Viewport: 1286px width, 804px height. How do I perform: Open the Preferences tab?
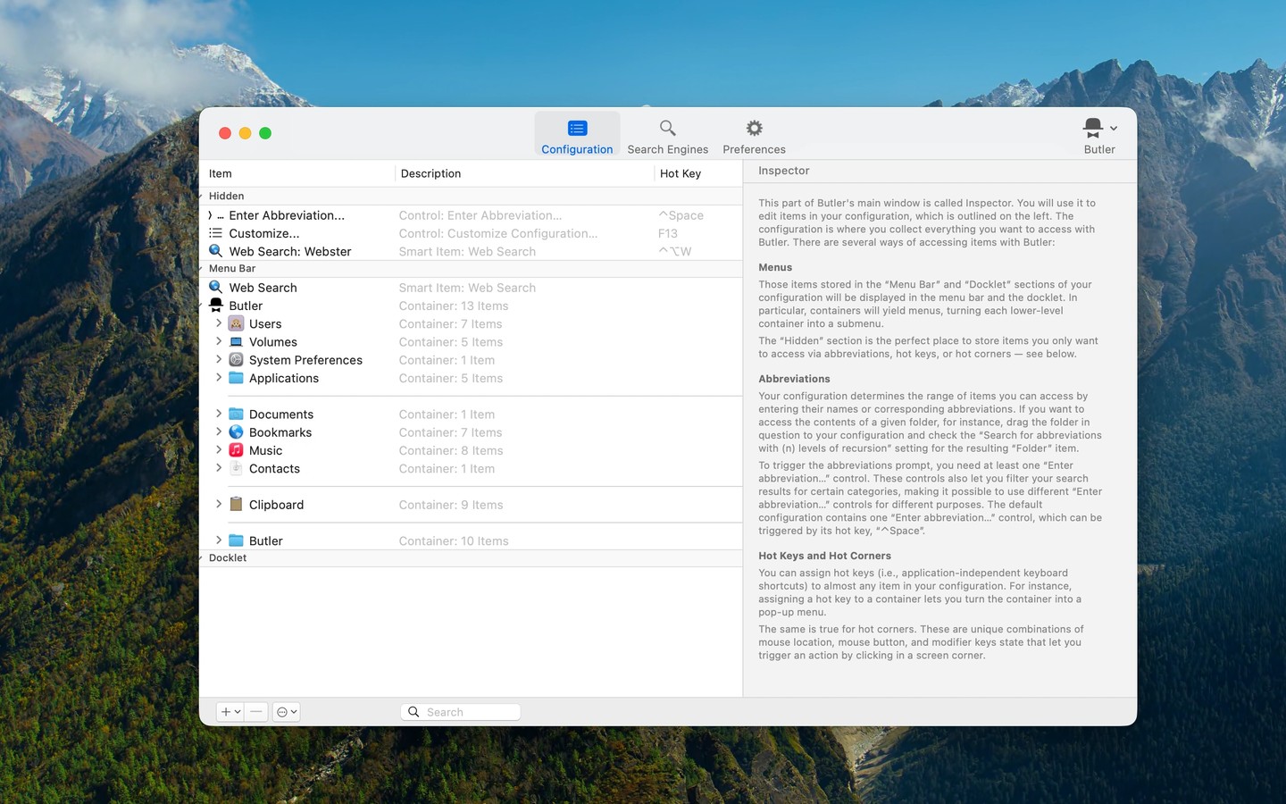point(754,136)
